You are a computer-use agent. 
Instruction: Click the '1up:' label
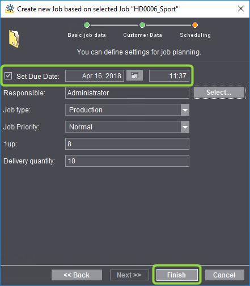[10, 144]
